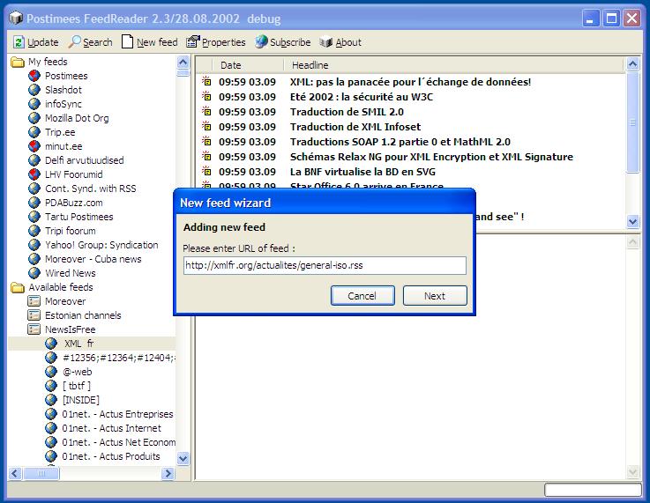This screenshot has width=650, height=503.
Task: Click the Moreover channel list icon
Action: coord(34,301)
